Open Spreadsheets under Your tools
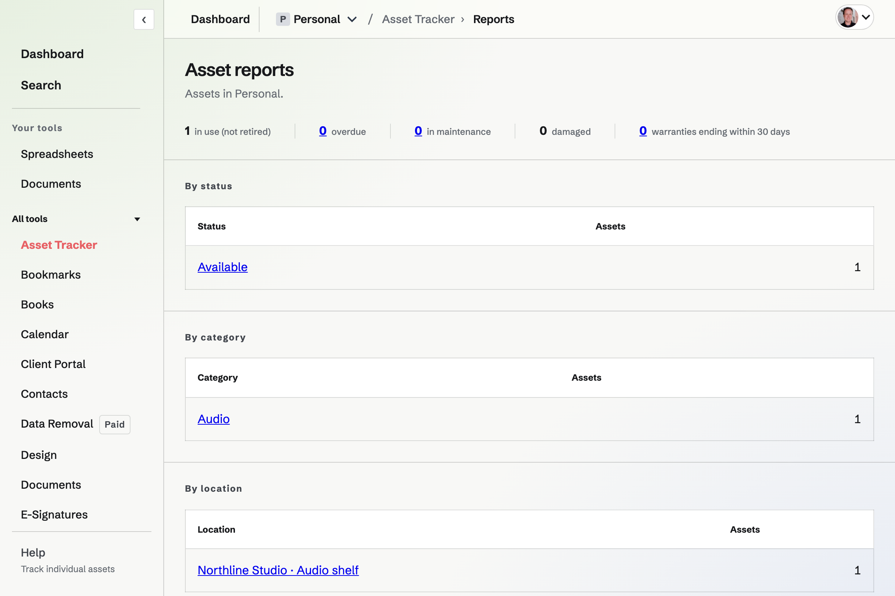Viewport: 895px width, 596px height. click(57, 154)
